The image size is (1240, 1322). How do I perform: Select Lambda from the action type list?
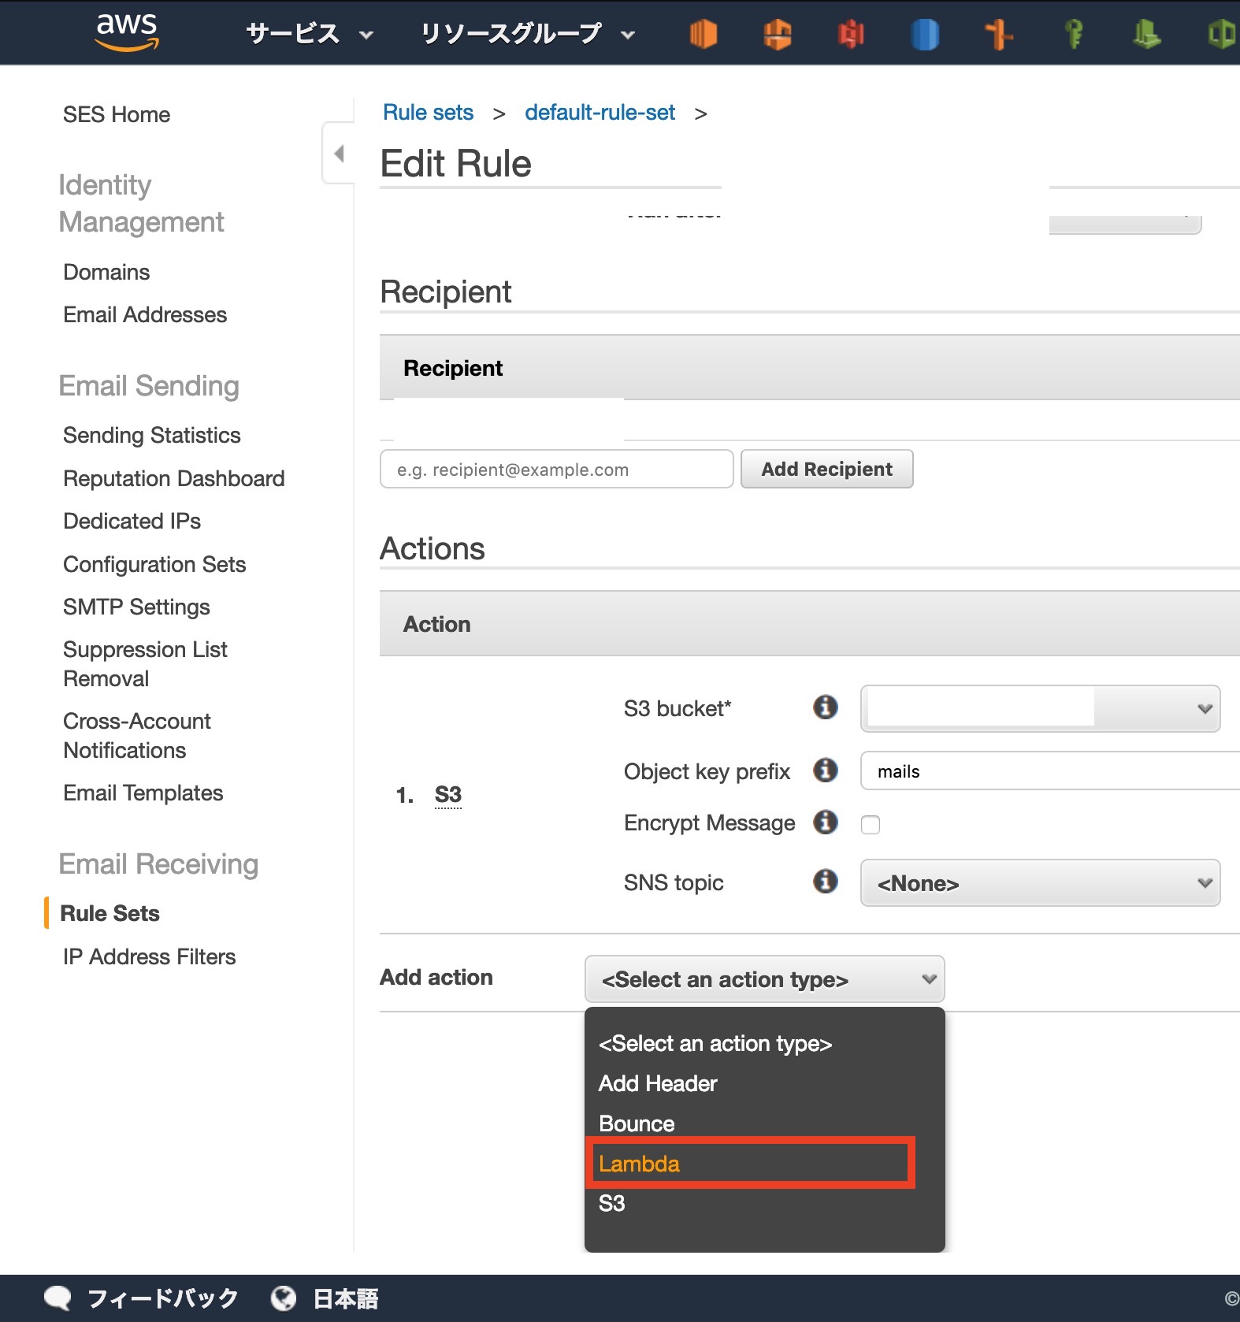(639, 1164)
